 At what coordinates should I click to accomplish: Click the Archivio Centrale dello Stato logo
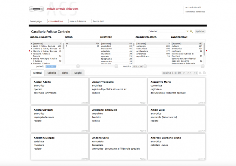click(x=36, y=9)
